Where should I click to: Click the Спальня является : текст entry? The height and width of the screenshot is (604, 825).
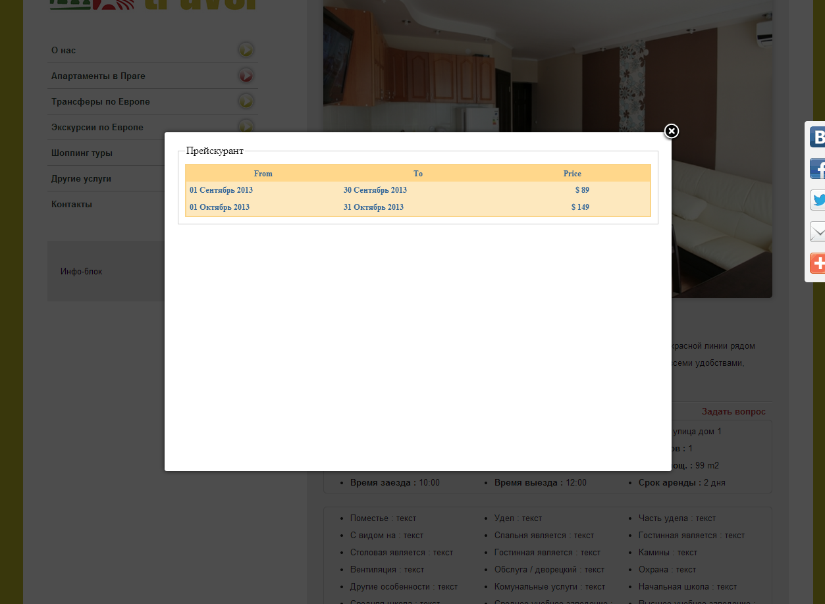click(544, 535)
